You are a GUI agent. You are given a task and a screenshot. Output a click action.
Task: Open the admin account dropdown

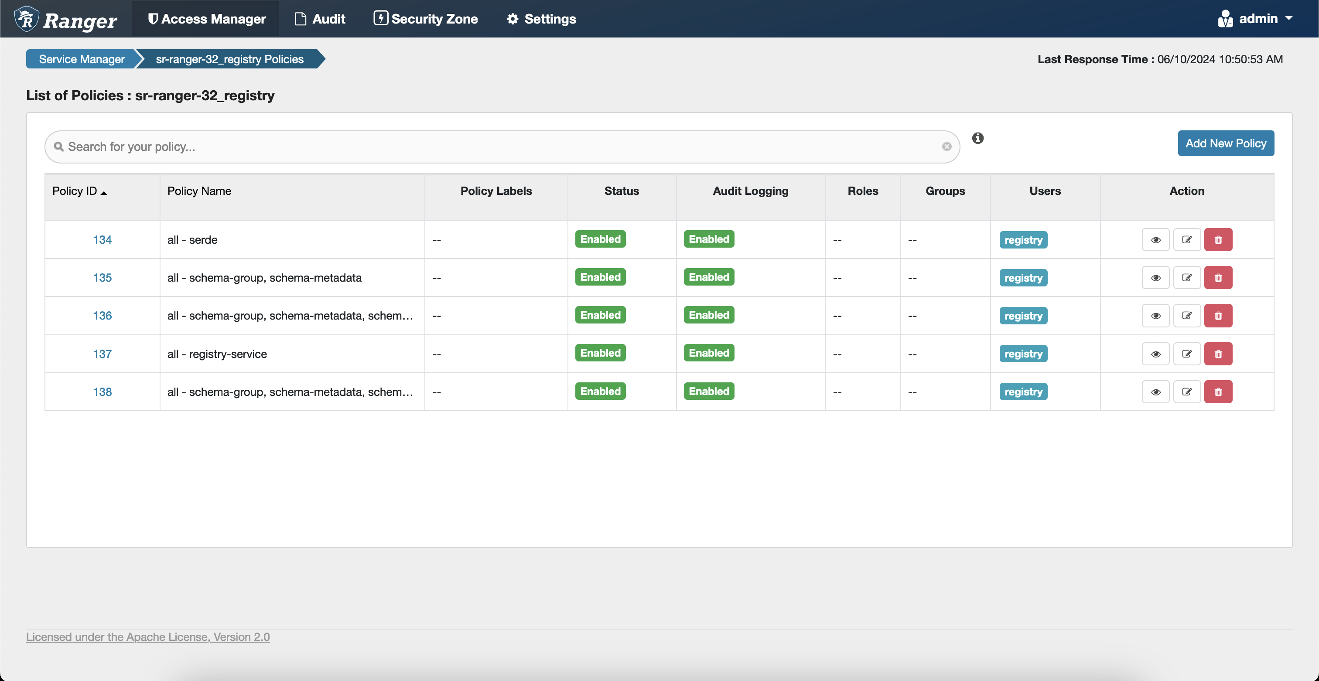coord(1264,18)
